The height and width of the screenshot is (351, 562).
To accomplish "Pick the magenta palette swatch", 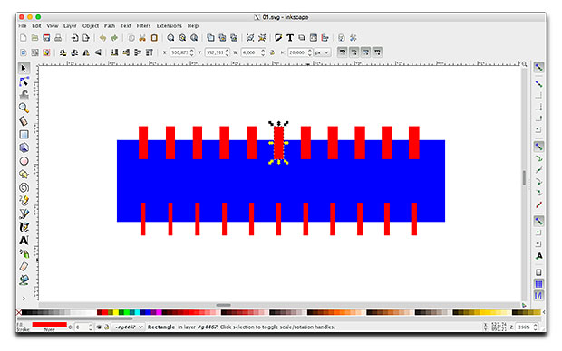I will click(159, 312).
